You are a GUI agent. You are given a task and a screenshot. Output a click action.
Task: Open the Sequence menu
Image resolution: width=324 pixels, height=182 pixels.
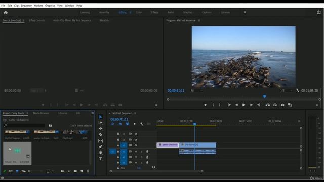click(26, 6)
